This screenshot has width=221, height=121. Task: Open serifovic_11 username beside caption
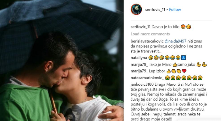[141, 27]
